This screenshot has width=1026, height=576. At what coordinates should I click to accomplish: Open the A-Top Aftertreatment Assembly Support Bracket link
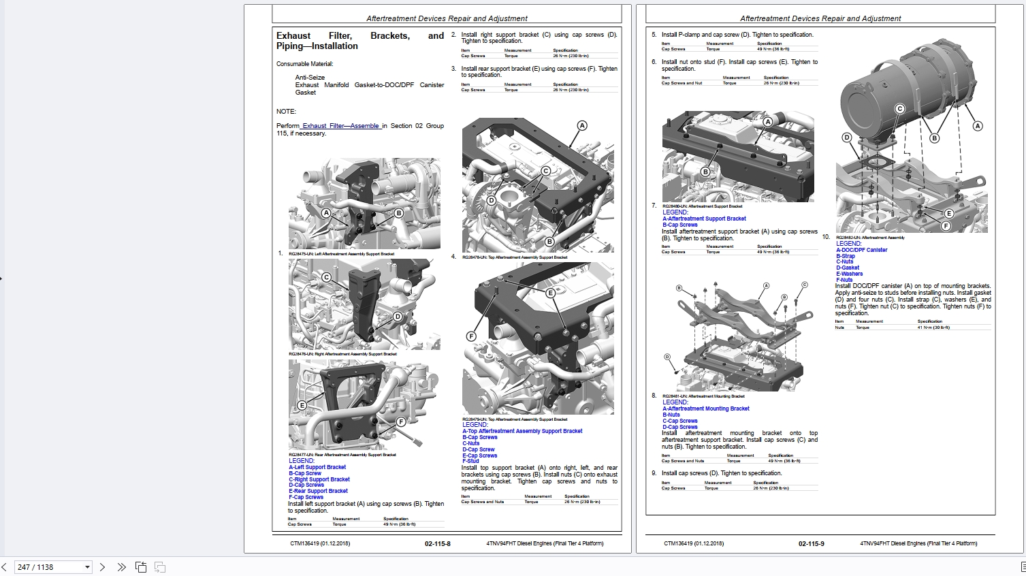pos(522,430)
